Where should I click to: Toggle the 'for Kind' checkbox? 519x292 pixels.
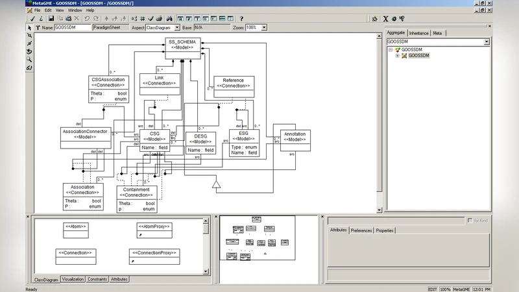(x=470, y=221)
